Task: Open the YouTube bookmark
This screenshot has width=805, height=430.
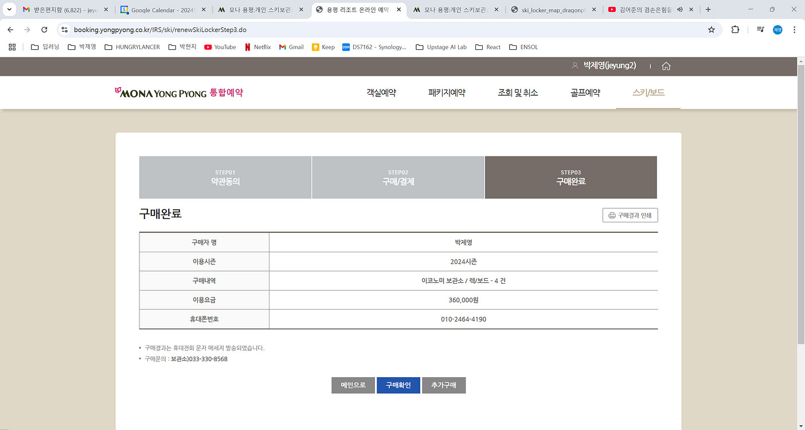Action: [x=220, y=47]
